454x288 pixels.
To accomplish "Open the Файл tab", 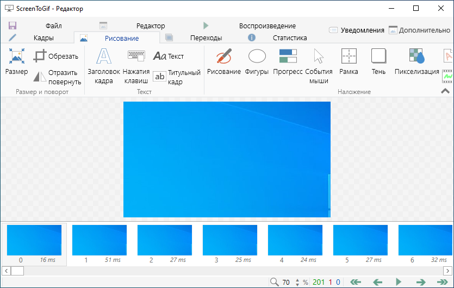I will (x=54, y=26).
